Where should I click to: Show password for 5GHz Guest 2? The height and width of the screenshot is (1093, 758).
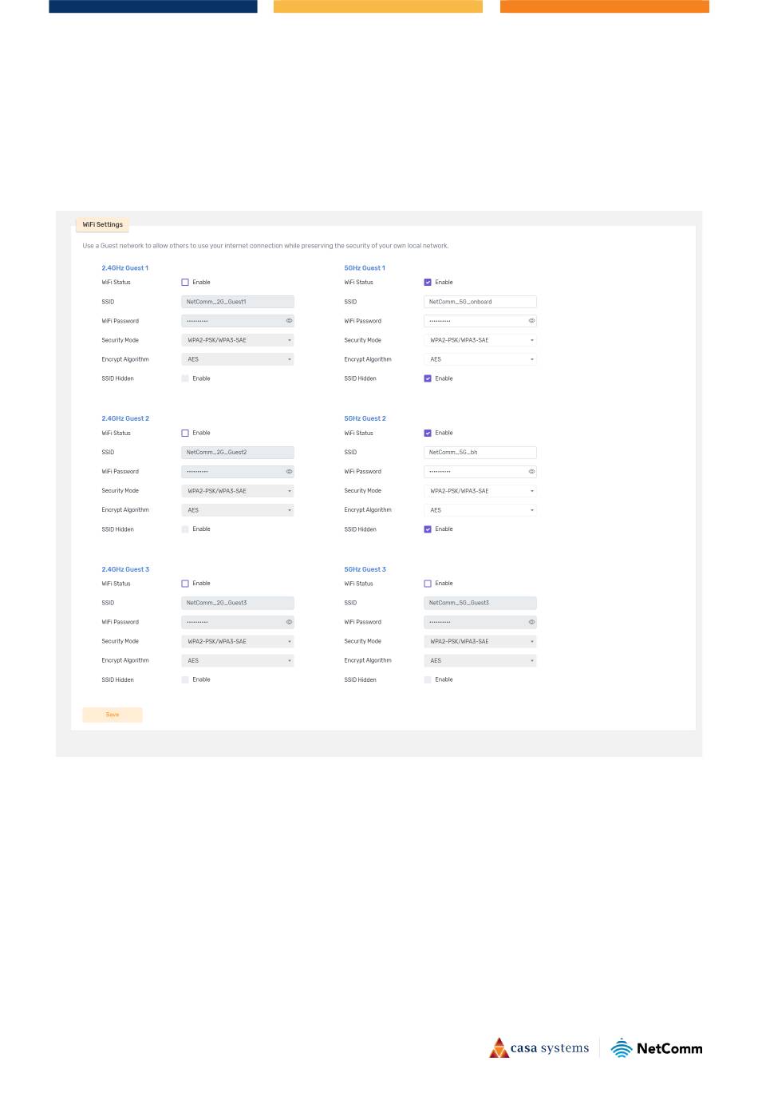pos(531,472)
